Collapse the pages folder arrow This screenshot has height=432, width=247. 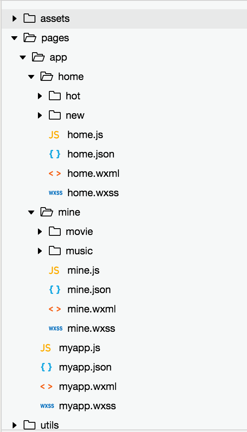[14, 38]
